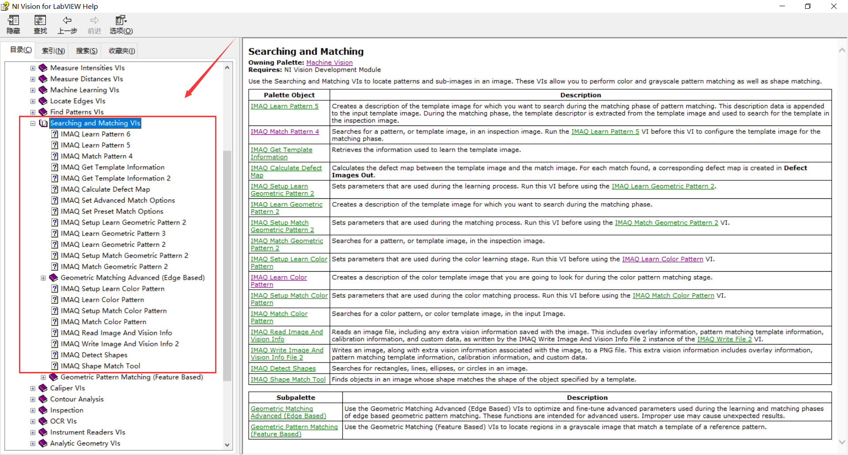Click the page icon beside IMAQ Learn Color Pattern
Screen dimensions: 848x455
point(55,300)
